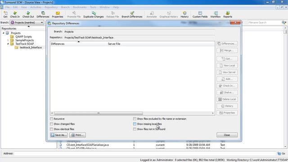Open Workflow from the toolbar
This screenshot has height=162, width=288.
(x=216, y=14)
